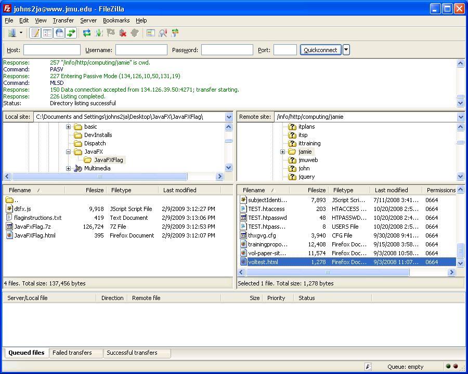Open the Site Manager dropdown arrow
The height and width of the screenshot is (374, 468).
pos(21,33)
